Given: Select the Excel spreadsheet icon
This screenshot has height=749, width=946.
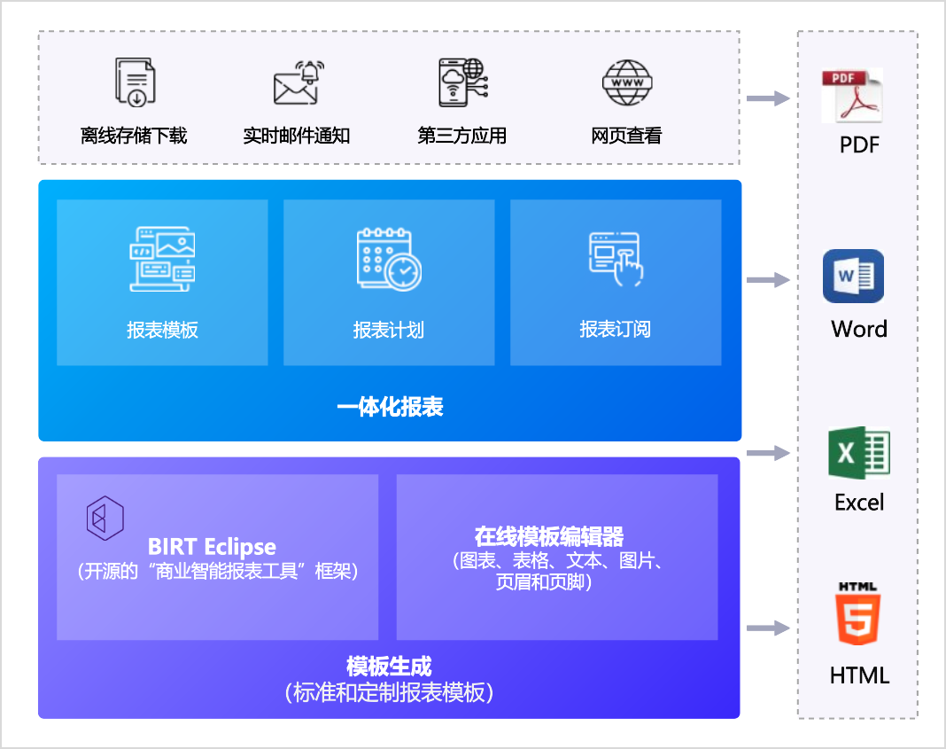Looking at the screenshot, I should pyautogui.click(x=858, y=452).
